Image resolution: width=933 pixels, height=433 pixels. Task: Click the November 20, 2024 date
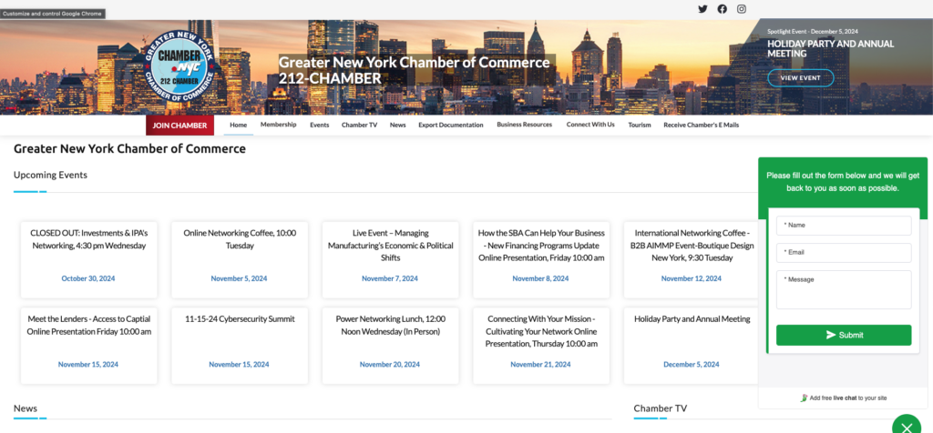coord(390,365)
